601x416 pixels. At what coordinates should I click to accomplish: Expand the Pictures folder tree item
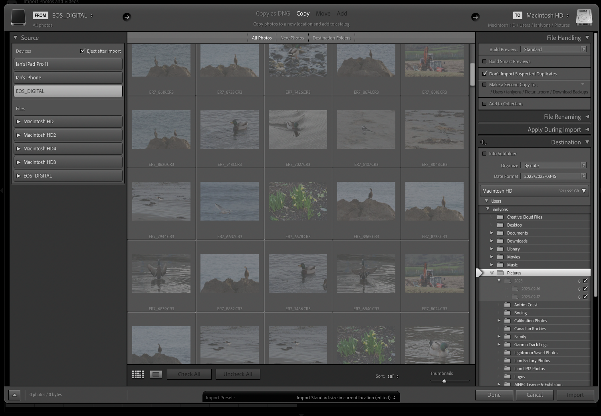[492, 273]
